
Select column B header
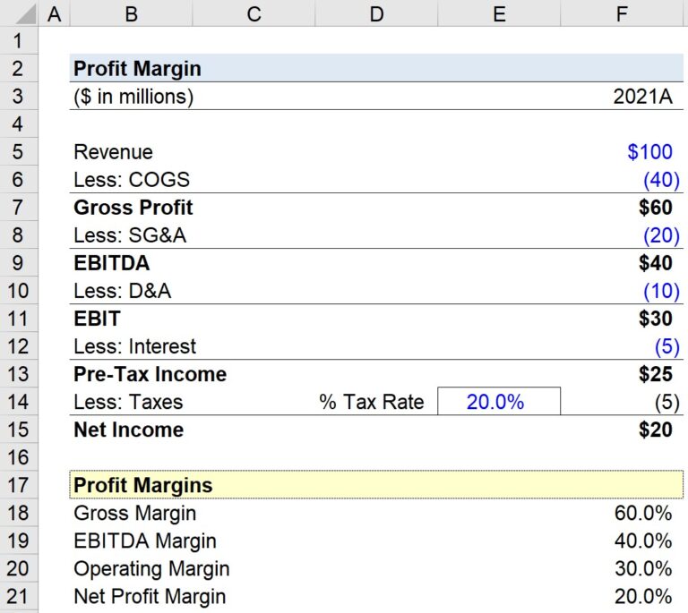131,13
